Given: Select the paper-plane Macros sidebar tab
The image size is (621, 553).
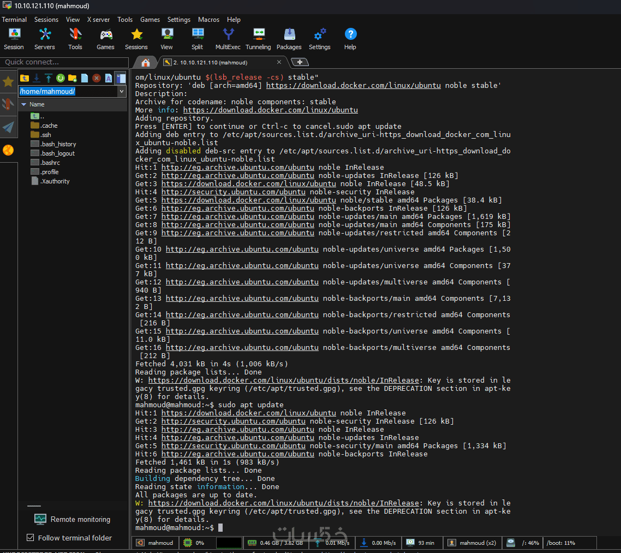Looking at the screenshot, I should click(x=8, y=127).
